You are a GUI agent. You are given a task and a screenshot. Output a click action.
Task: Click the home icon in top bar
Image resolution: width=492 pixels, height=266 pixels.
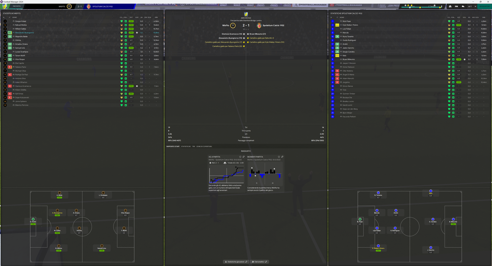pyautogui.click(x=450, y=7)
